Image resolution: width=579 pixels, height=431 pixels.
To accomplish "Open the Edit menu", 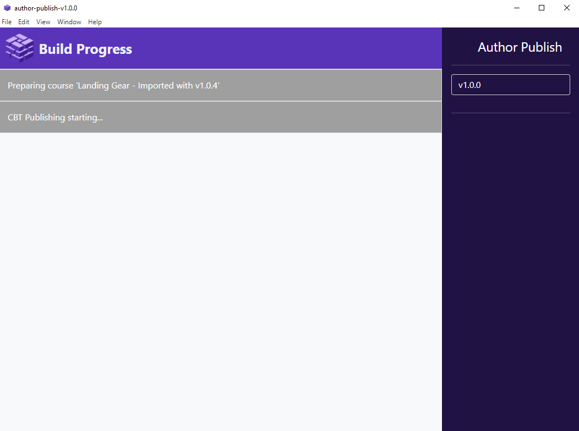I will [x=24, y=22].
